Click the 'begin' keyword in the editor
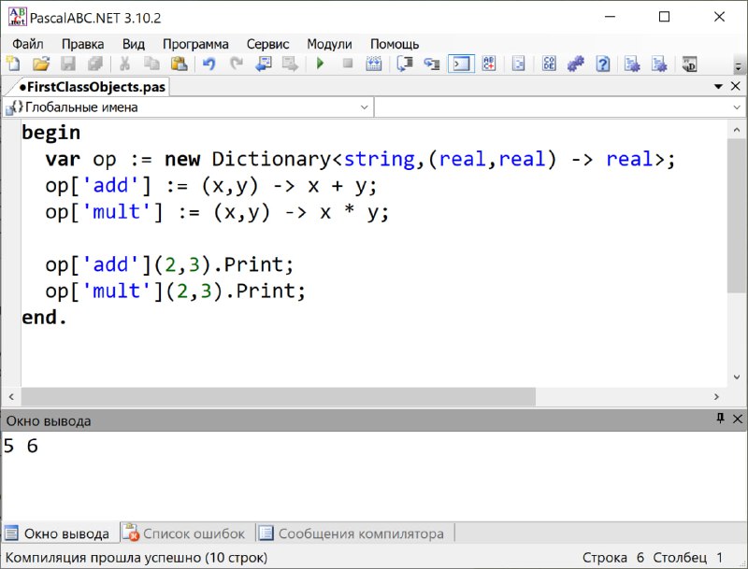 (x=51, y=133)
